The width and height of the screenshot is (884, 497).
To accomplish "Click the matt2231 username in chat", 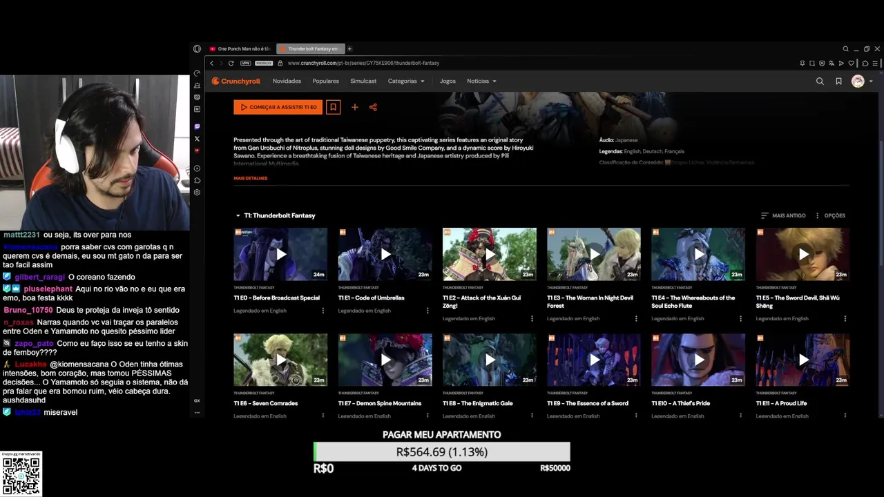I will point(21,235).
